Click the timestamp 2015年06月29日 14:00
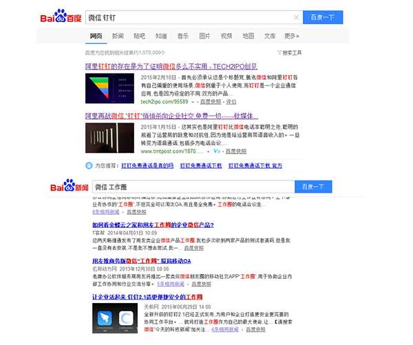 [x=186, y=307]
